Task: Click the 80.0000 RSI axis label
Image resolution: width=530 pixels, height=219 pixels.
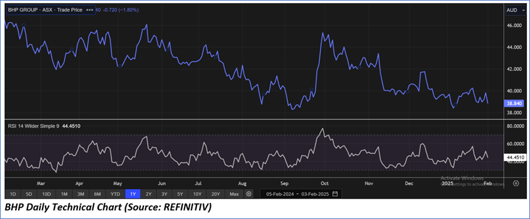Action: click(x=515, y=126)
